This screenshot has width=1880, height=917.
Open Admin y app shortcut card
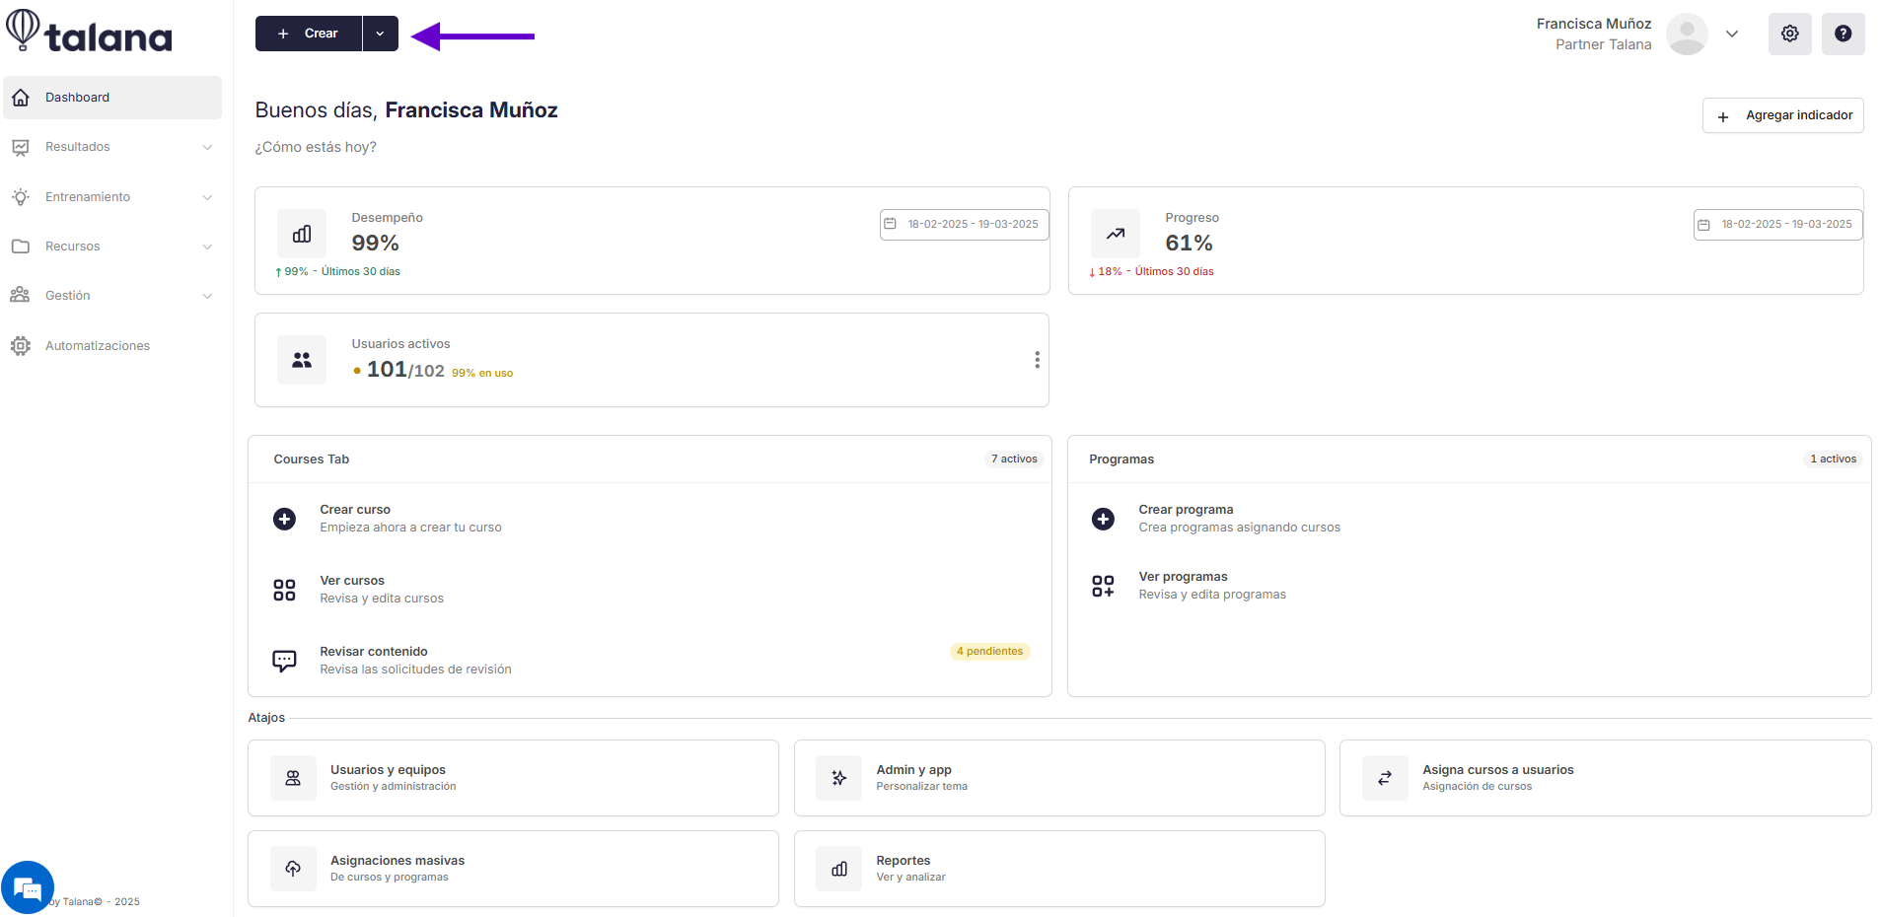click(1059, 778)
